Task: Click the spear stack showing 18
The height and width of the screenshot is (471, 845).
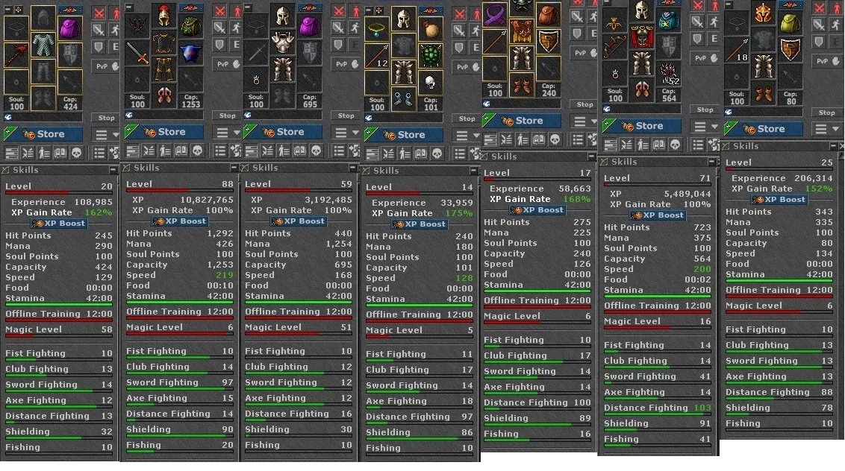Action: (737, 50)
